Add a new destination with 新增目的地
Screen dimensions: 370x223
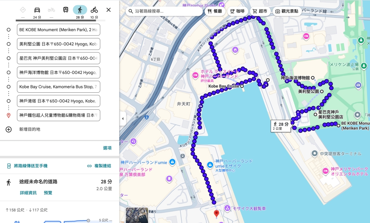[29, 130]
